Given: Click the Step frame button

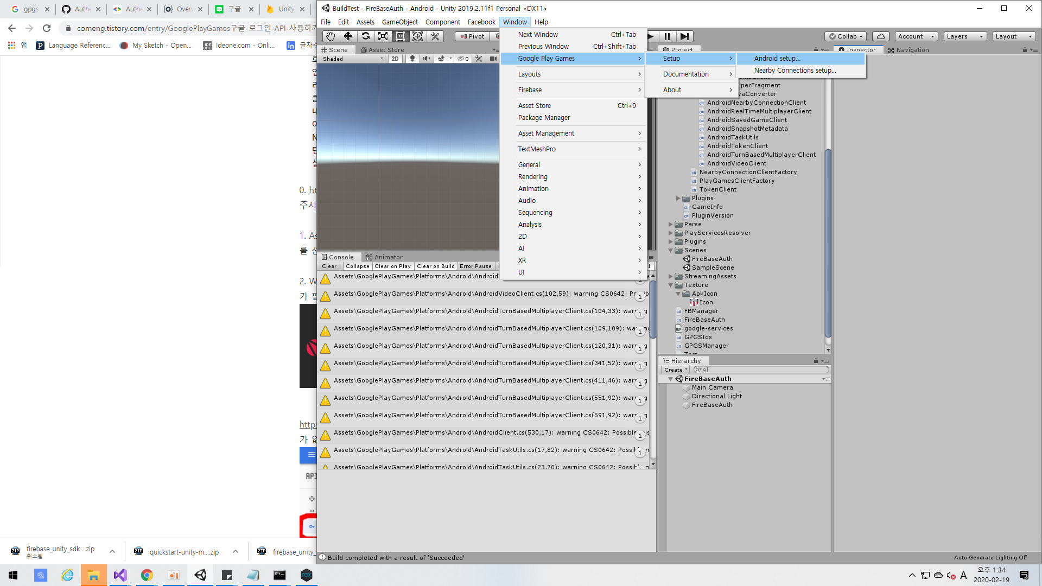Looking at the screenshot, I should click(684, 36).
